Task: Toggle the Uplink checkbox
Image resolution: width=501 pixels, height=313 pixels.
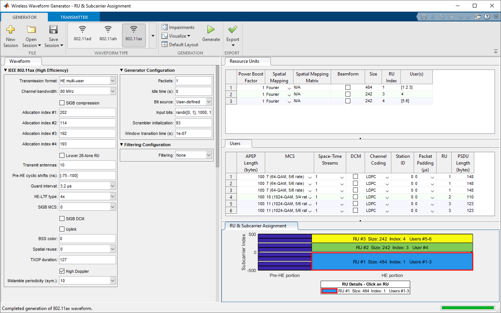Action: tap(62, 229)
